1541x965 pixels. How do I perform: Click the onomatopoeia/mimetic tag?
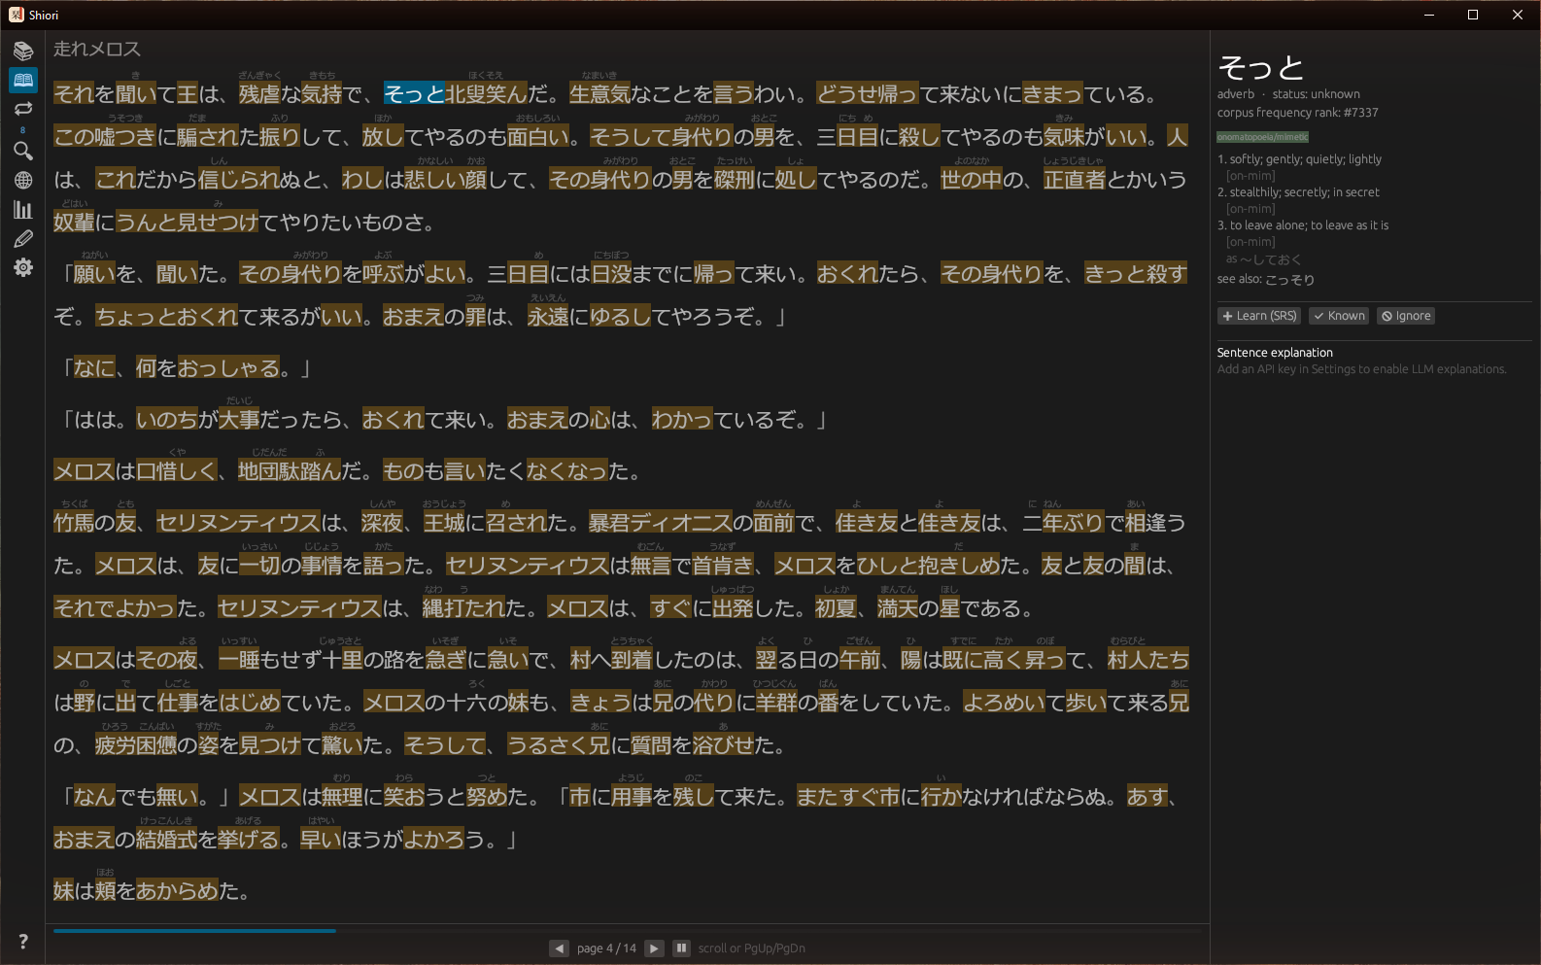point(1262,137)
